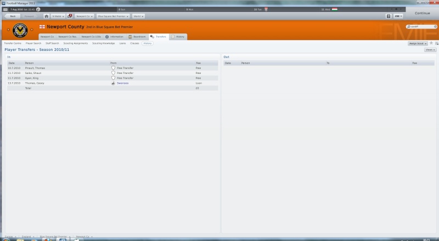Open the Loans submenu
Image resolution: width=439 pixels, height=241 pixels.
[x=122, y=43]
